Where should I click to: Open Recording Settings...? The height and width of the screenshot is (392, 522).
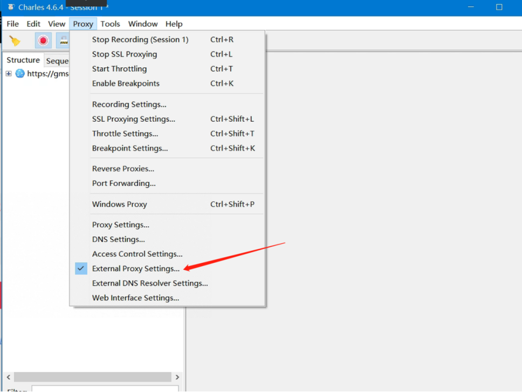[167, 104]
